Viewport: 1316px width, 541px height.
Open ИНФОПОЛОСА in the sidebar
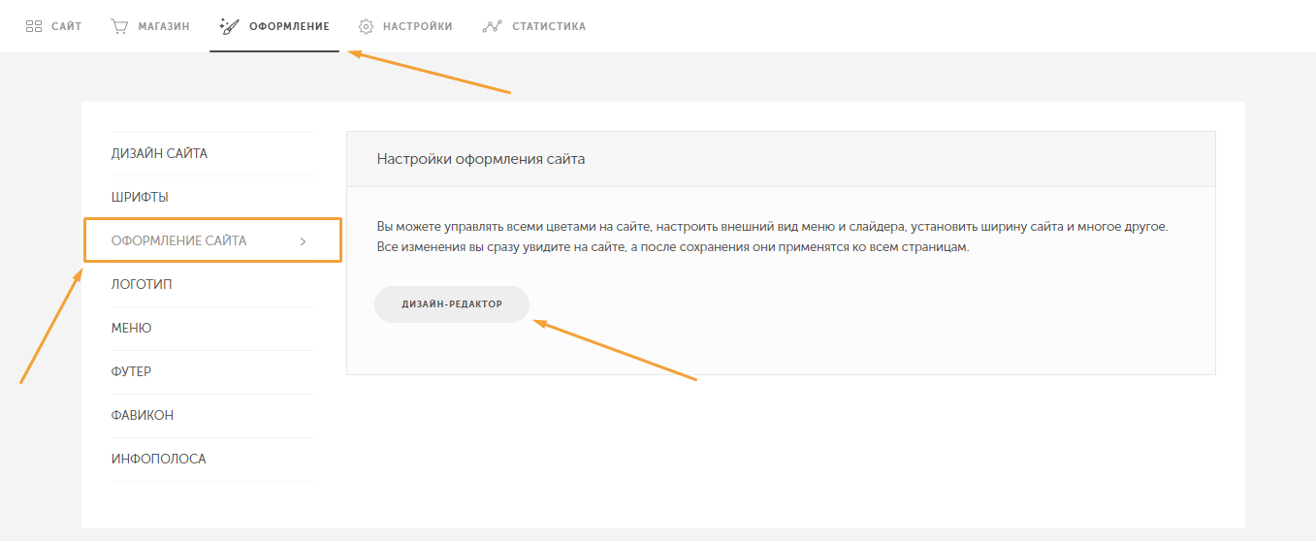click(159, 459)
